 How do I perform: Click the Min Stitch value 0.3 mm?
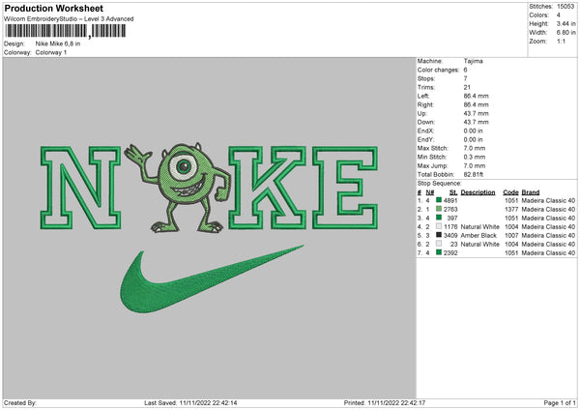pos(475,157)
